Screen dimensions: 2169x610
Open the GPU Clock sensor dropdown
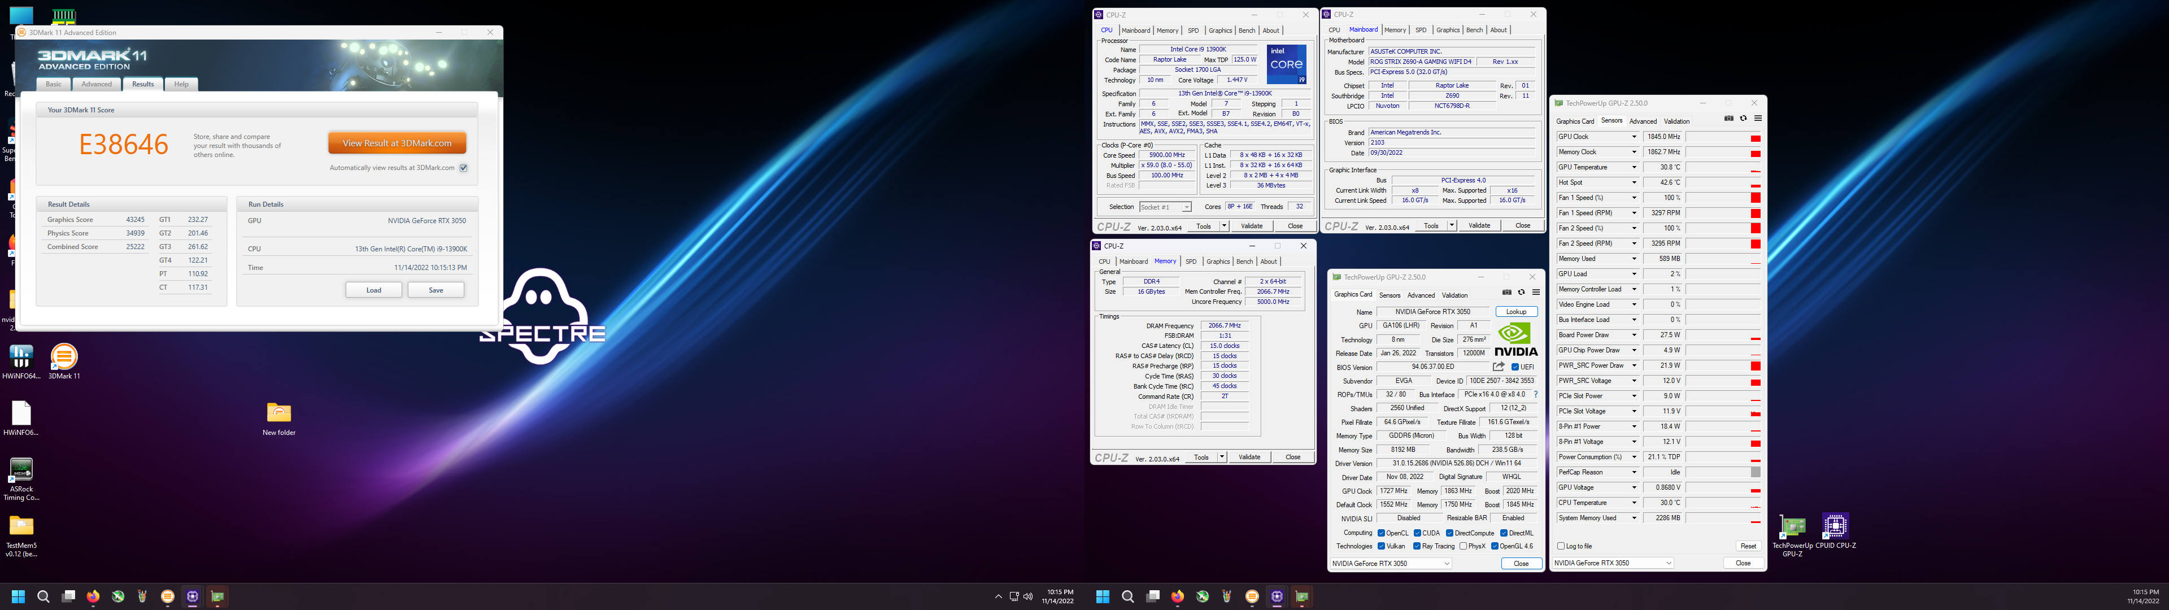[1634, 137]
